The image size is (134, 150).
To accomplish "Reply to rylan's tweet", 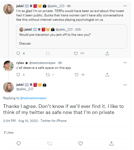I will pyautogui.click(x=18, y=75).
